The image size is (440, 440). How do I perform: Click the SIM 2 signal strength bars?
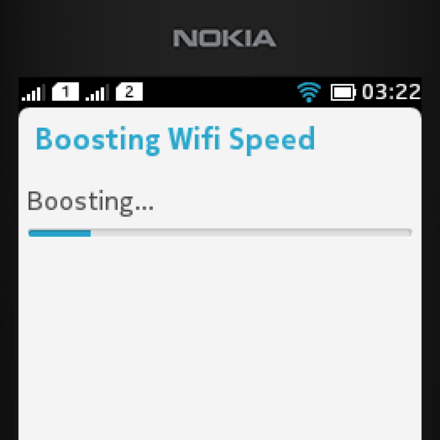coord(97,92)
